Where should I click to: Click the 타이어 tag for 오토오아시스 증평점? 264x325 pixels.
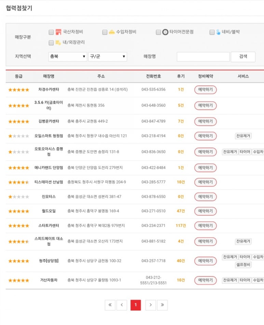(x=245, y=152)
